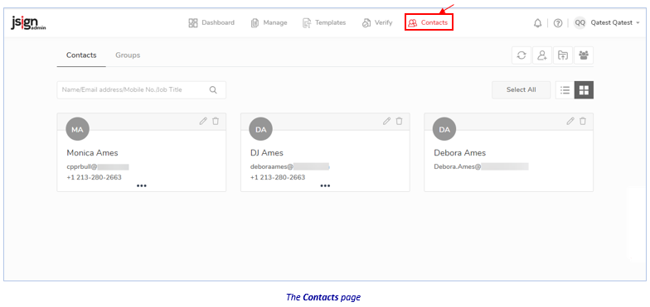The width and height of the screenshot is (650, 307).
Task: Open the Dashboard page
Action: 211,23
